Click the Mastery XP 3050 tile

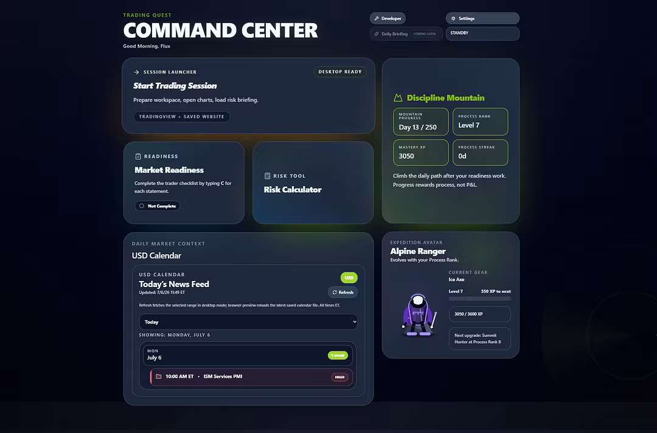(421, 153)
